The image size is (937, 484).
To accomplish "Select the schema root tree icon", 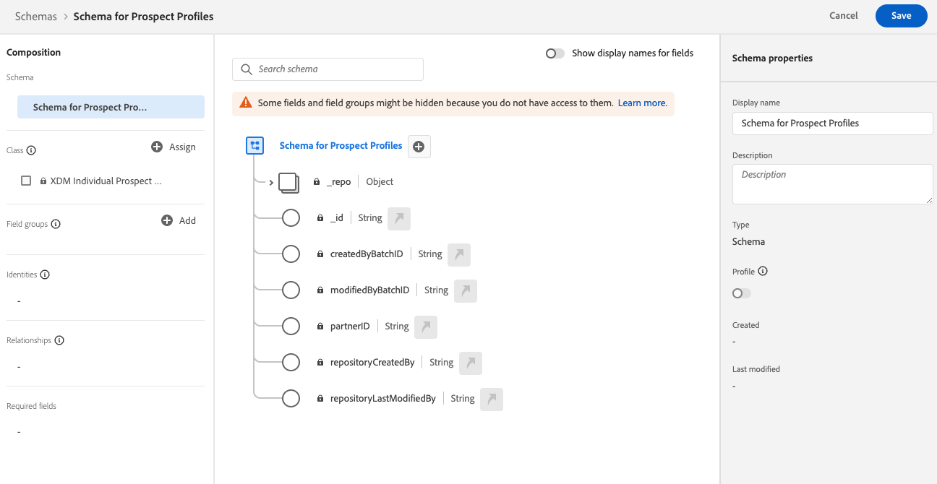I will [254, 146].
